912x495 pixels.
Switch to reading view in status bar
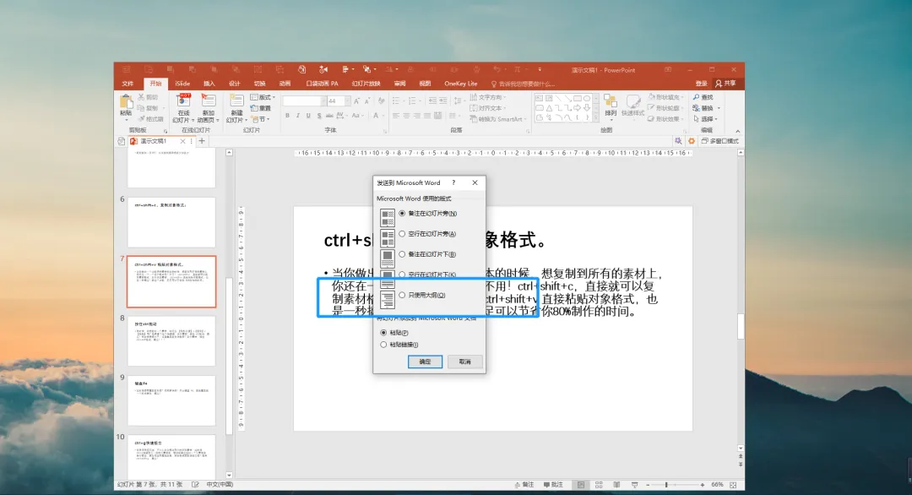[616, 485]
